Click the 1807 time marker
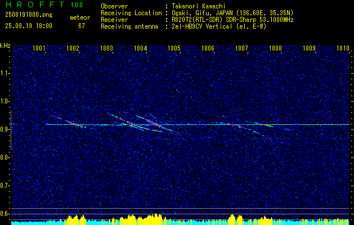 [241, 48]
